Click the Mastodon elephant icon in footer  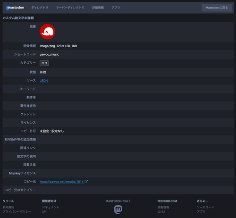coord(118,210)
